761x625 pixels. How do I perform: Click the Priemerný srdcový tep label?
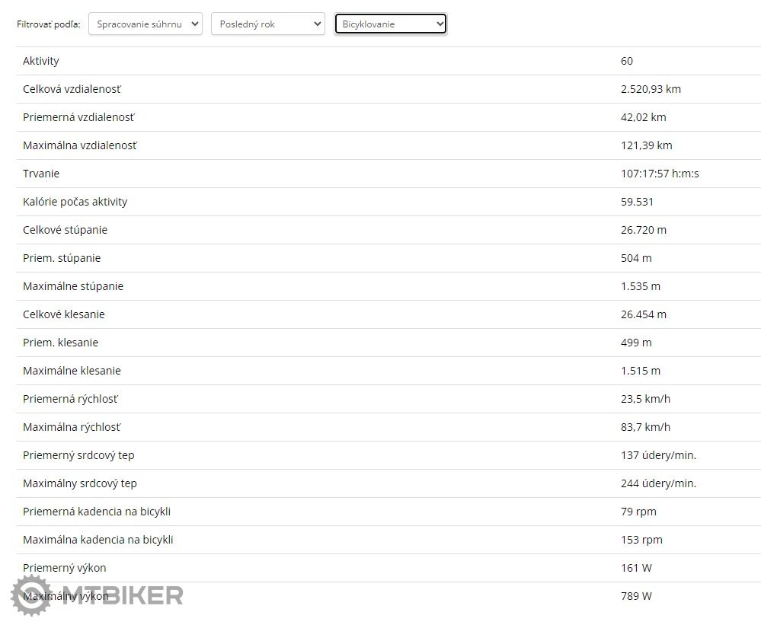pos(78,455)
